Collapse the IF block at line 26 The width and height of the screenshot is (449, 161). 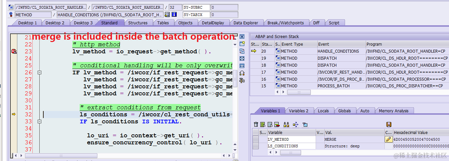(39, 73)
